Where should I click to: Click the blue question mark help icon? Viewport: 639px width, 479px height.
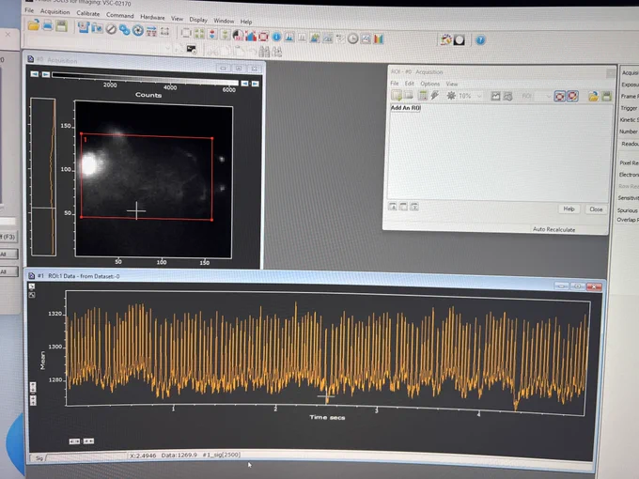[480, 39]
